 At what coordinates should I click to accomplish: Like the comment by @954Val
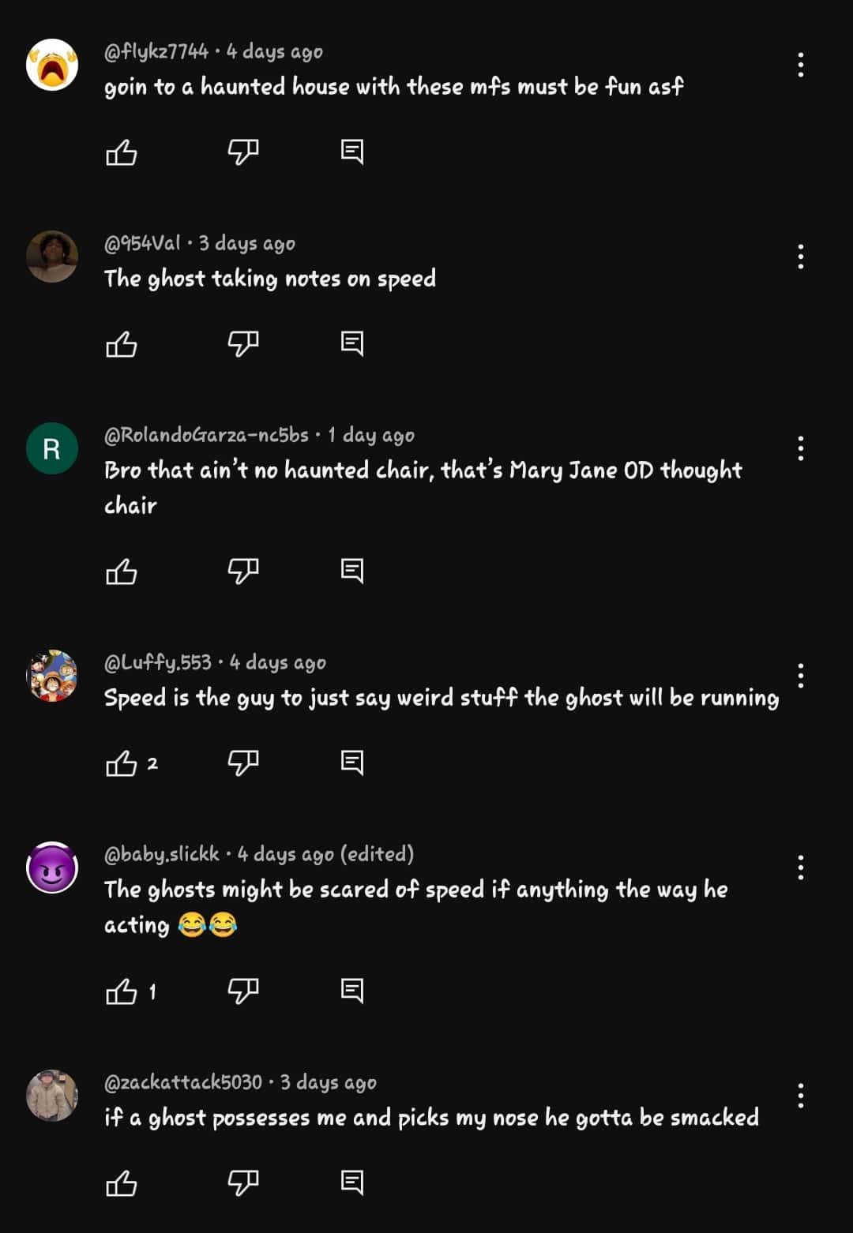pyautogui.click(x=122, y=344)
